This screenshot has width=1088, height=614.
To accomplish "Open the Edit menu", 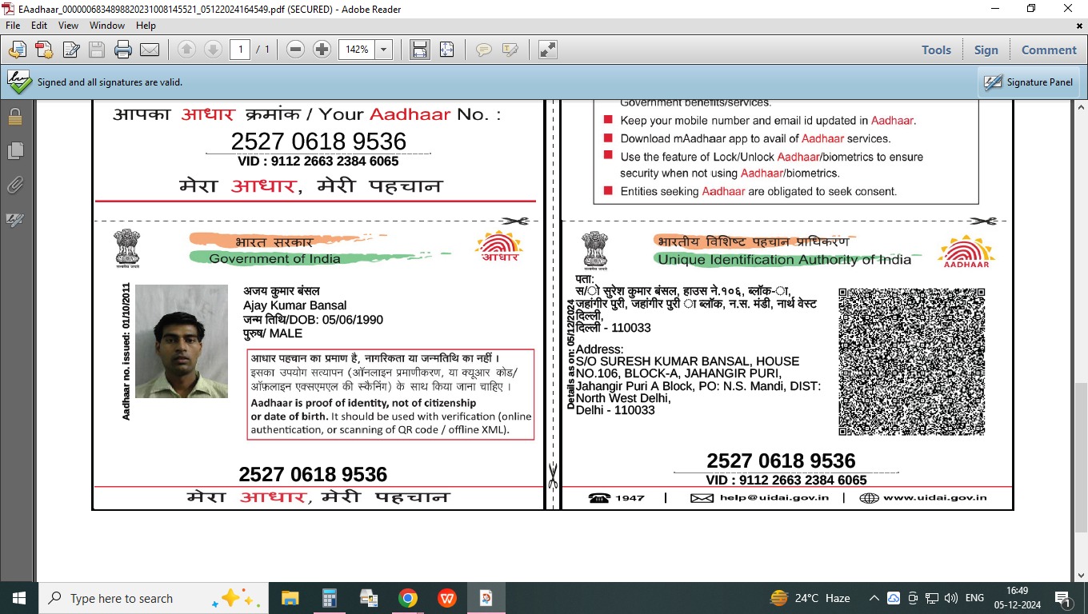I will [39, 26].
